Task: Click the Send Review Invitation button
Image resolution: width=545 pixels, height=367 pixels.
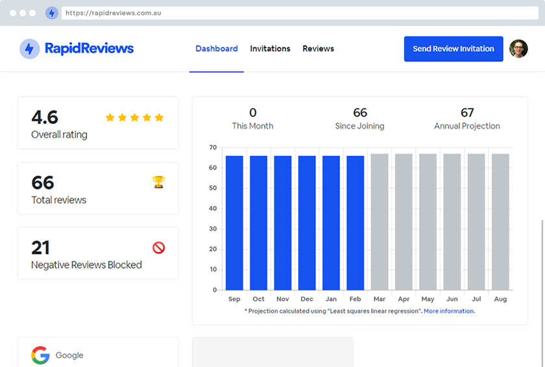Action: click(454, 49)
